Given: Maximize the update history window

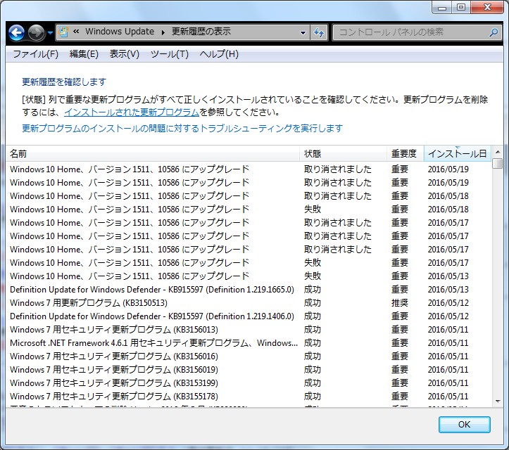Looking at the screenshot, I should click(461, 8).
